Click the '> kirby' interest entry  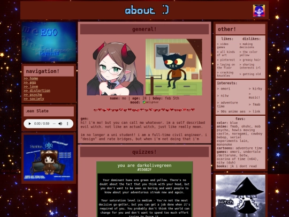(255, 89)
